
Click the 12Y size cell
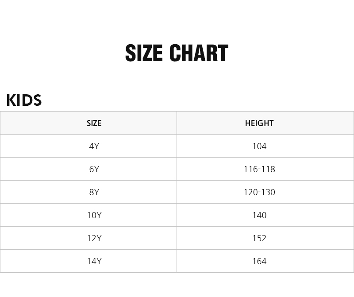94,238
